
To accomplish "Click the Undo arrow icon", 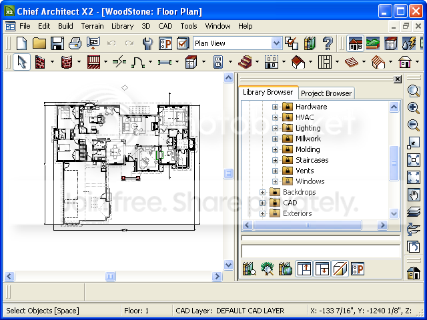I will 111,43.
